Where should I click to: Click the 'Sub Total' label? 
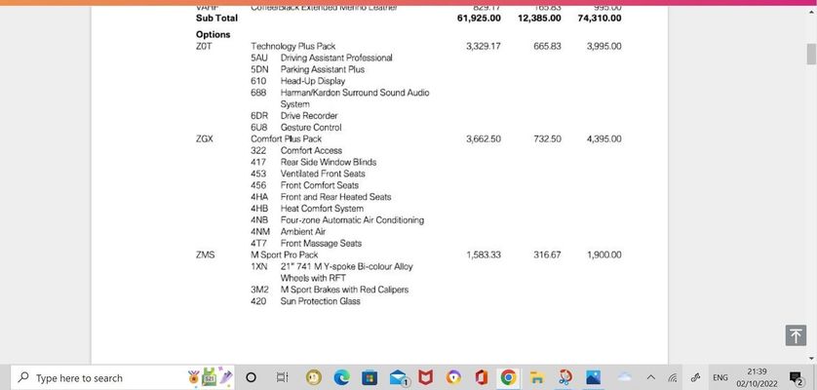point(216,19)
